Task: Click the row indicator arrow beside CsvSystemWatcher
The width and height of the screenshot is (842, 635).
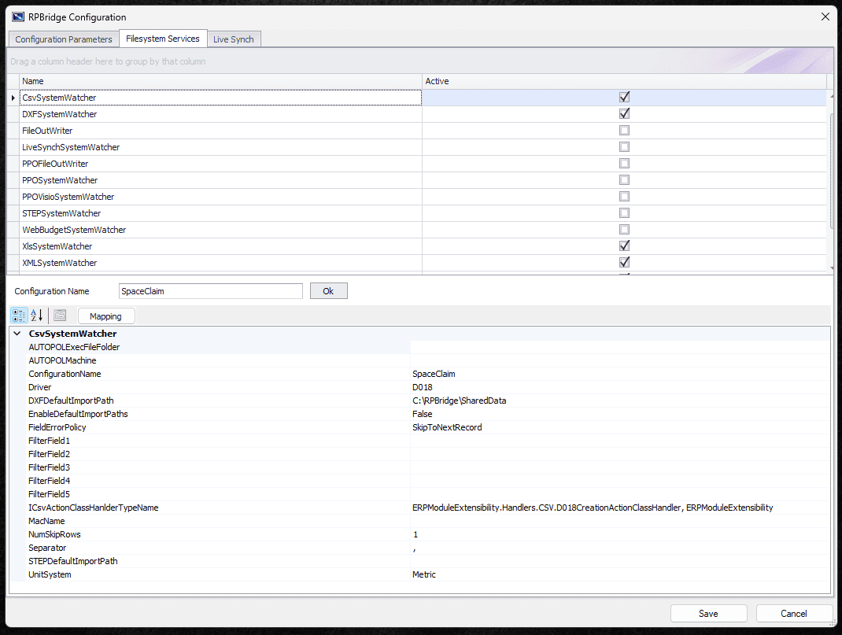Action: tap(13, 98)
